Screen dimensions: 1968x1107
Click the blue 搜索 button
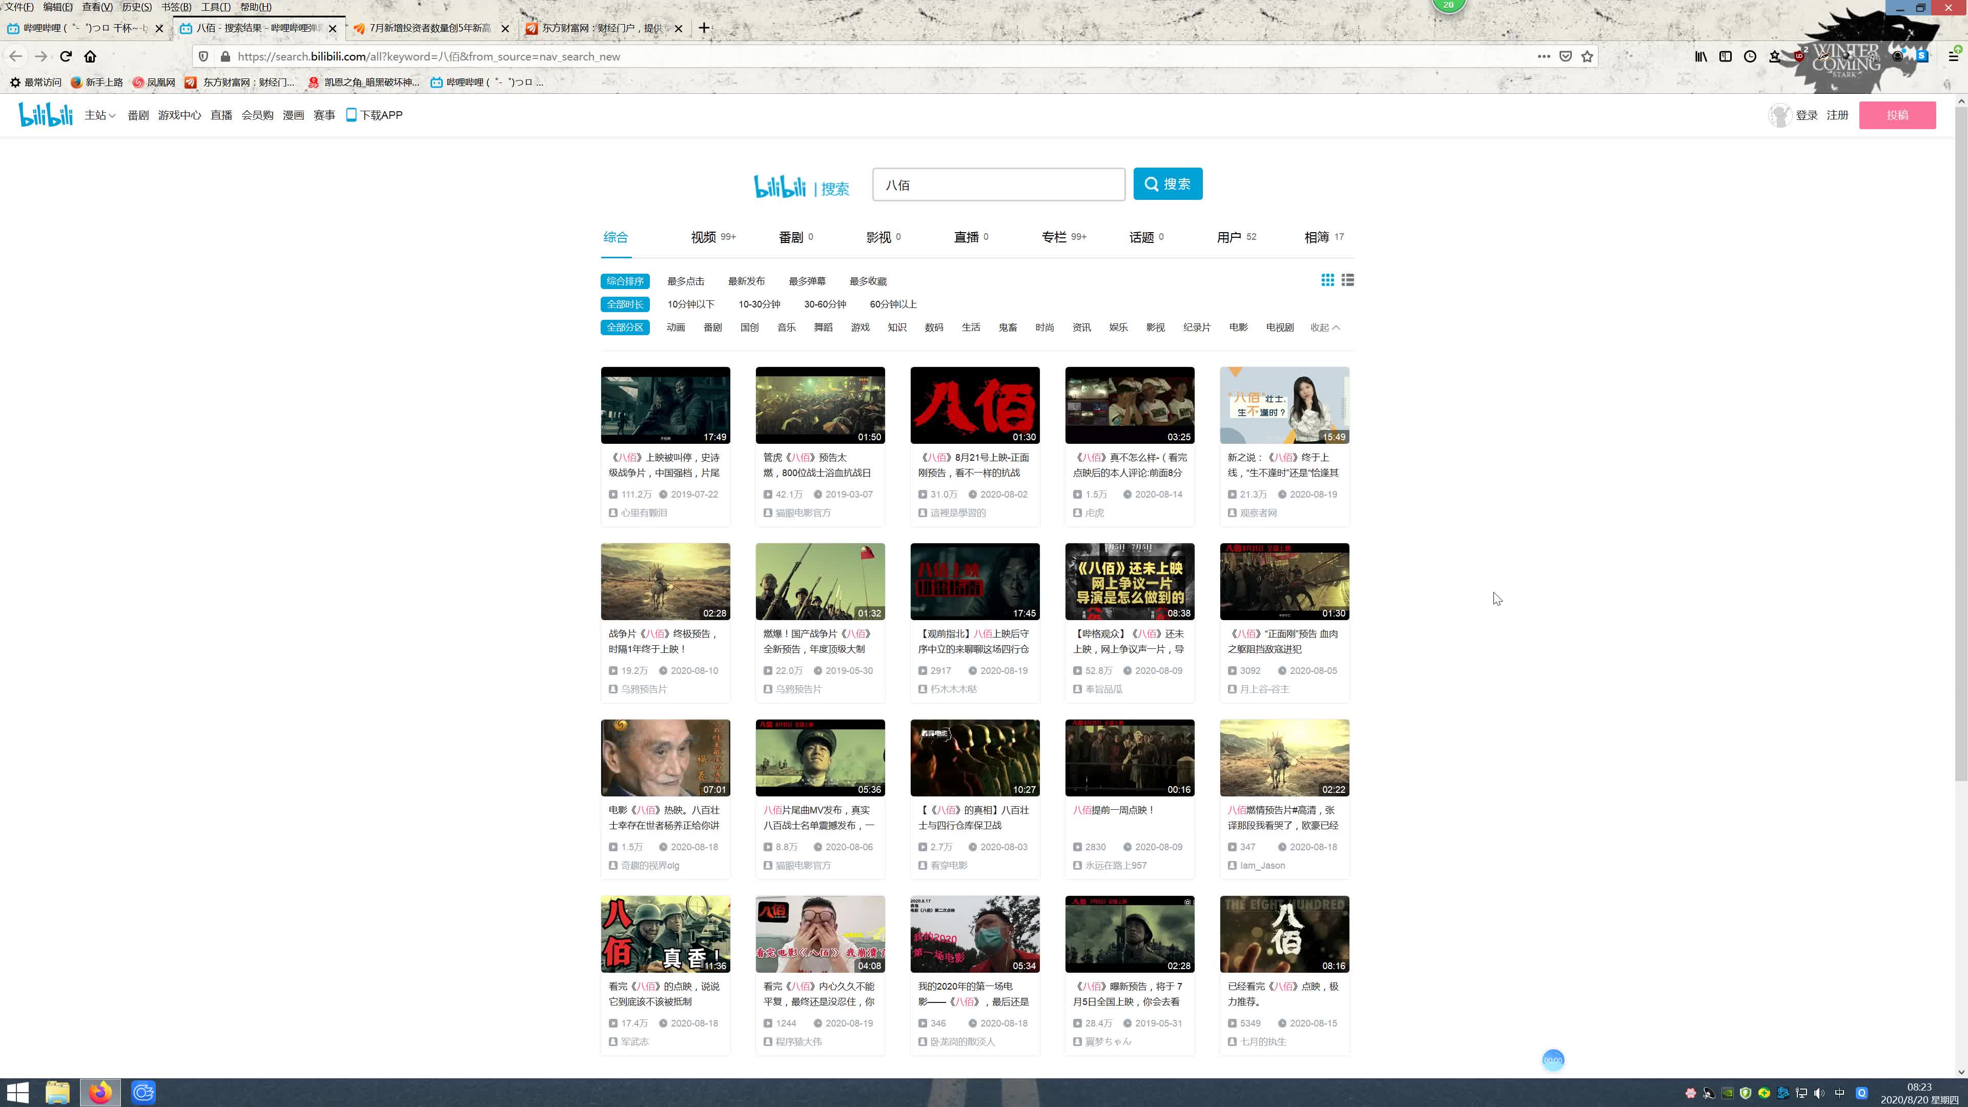tap(1167, 183)
